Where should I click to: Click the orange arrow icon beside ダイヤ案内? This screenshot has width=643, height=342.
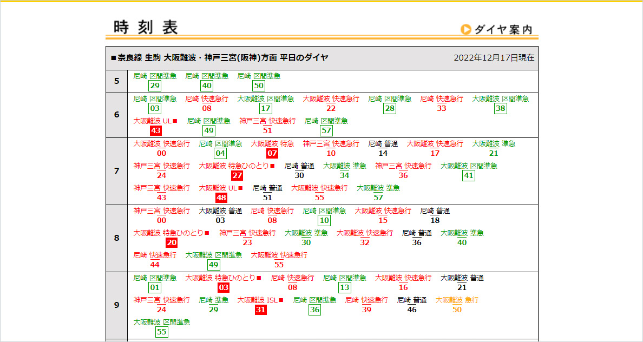[465, 29]
